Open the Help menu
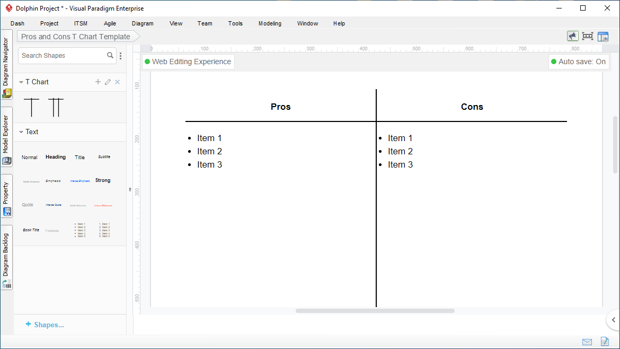Screen dimensions: 620x349 point(339,23)
